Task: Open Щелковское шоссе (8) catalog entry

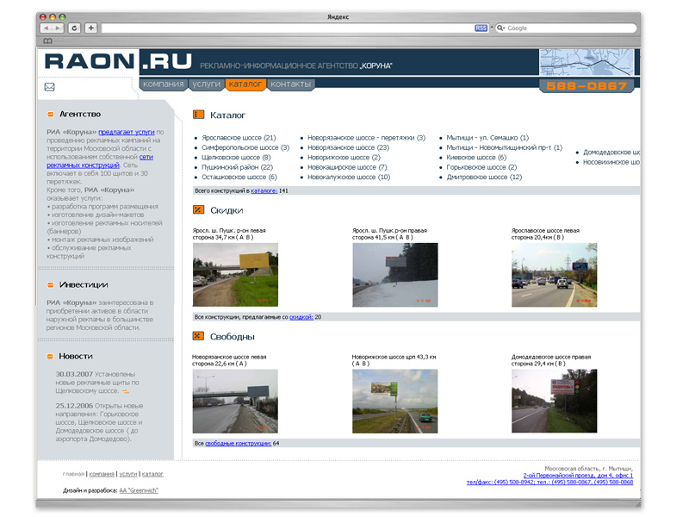Action: [236, 158]
